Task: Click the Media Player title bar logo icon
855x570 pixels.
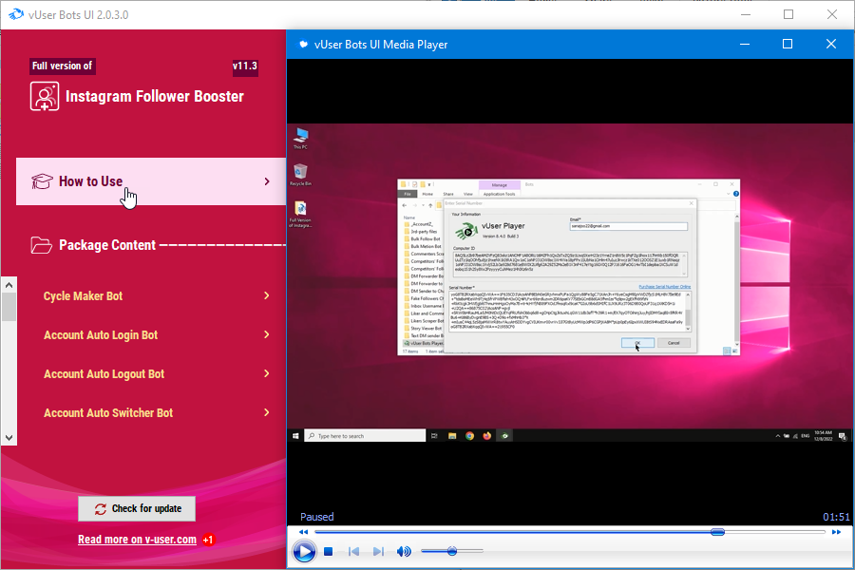Action: pos(303,45)
